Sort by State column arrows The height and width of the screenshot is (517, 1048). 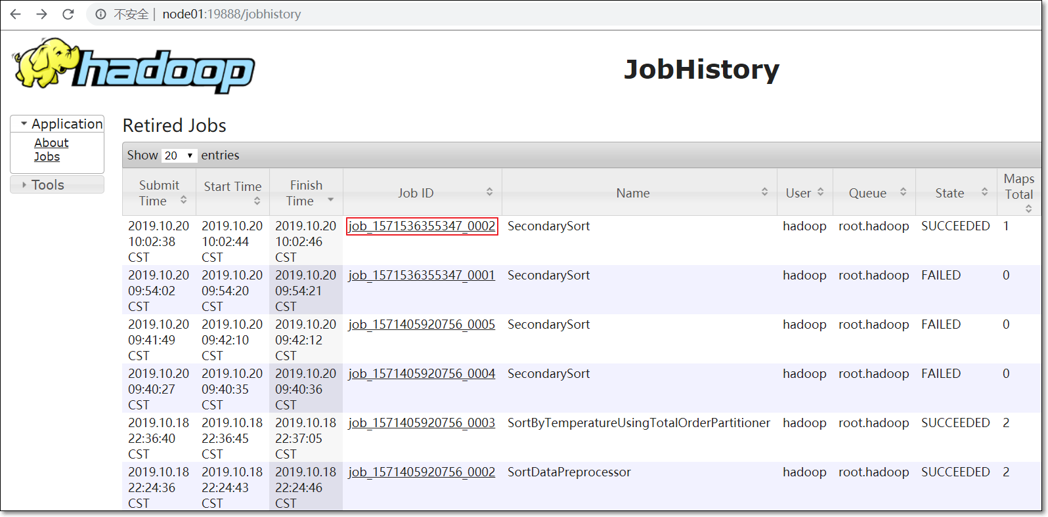(984, 192)
